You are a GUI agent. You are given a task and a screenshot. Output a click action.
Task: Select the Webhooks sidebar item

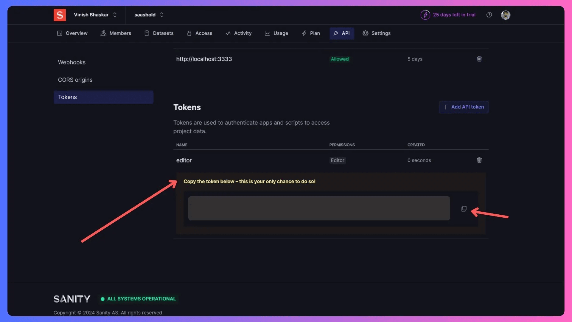coord(71,62)
